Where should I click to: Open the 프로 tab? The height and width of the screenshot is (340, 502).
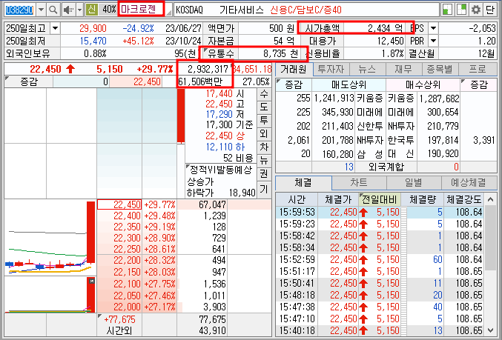(x=478, y=69)
